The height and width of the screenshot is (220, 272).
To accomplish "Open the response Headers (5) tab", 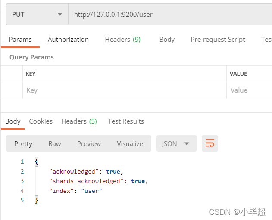I will tap(79, 121).
